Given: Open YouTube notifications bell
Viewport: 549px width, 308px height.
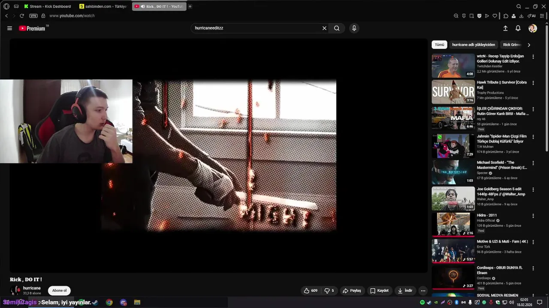Looking at the screenshot, I should click(518, 28).
